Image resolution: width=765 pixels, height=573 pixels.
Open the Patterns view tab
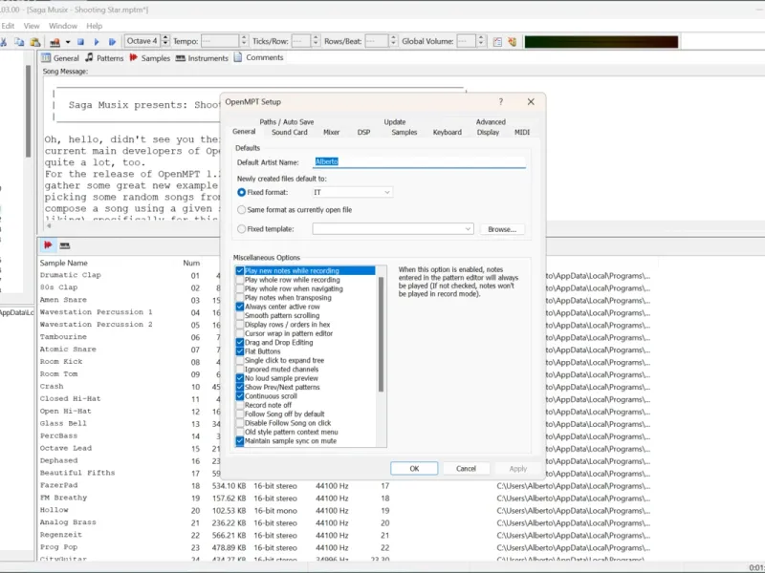click(x=104, y=58)
